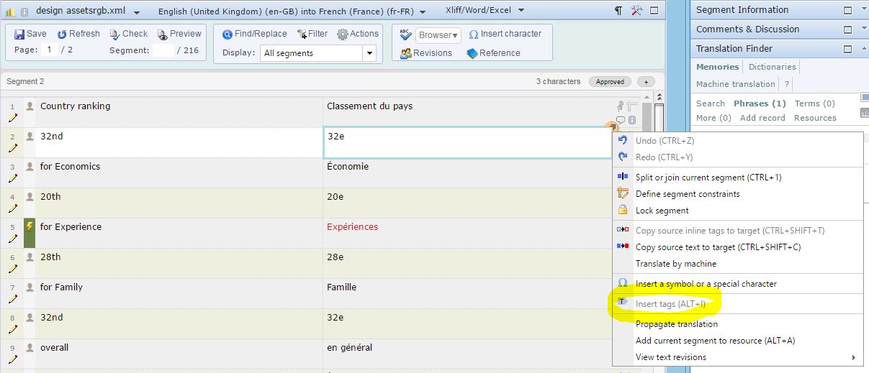The width and height of the screenshot is (869, 373).
Task: Select Define segment constraints
Action: point(738,194)
